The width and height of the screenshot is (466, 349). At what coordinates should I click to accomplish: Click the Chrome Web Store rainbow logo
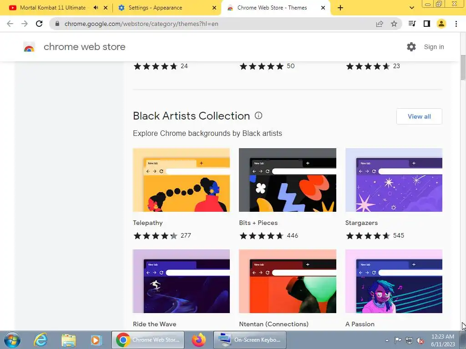29,47
